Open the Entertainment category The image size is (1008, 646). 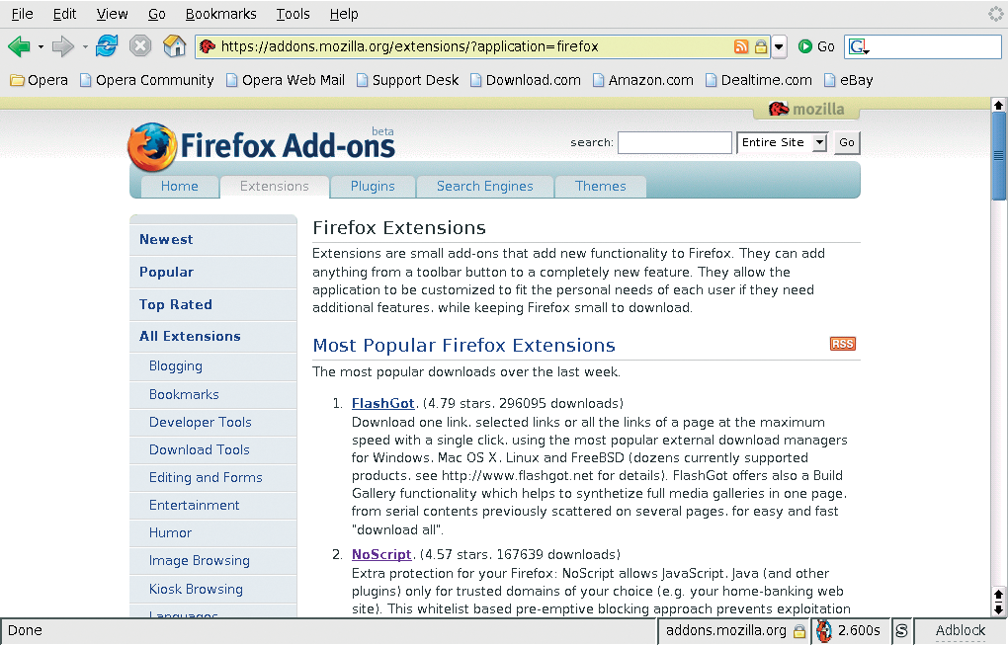pos(212,505)
